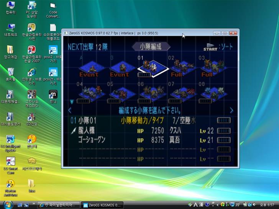Launch LG Smart Cam shortcut

pos(10,166)
